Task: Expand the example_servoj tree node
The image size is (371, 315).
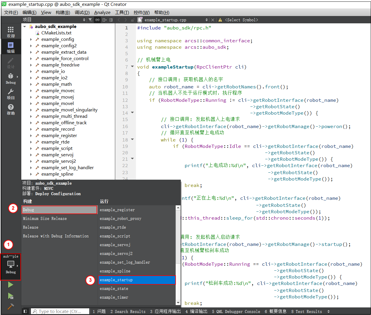Action: (31, 155)
